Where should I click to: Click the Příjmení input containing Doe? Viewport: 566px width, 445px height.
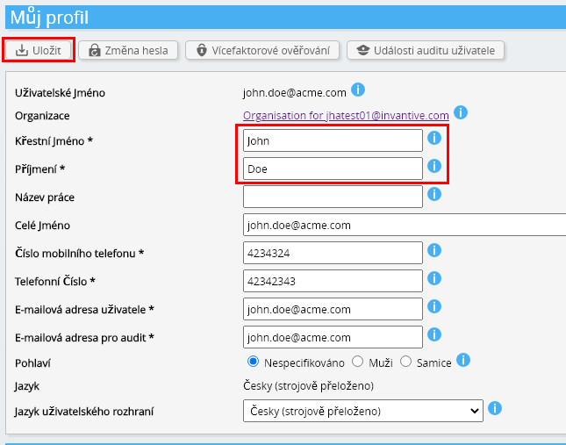point(333,169)
